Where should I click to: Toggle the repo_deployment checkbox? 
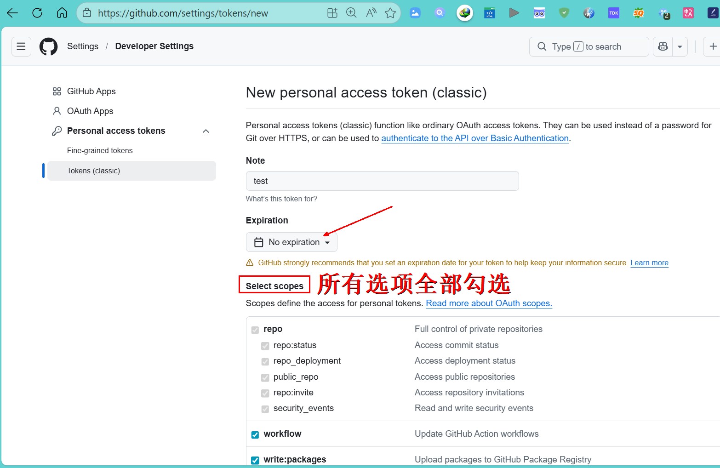pyautogui.click(x=265, y=361)
